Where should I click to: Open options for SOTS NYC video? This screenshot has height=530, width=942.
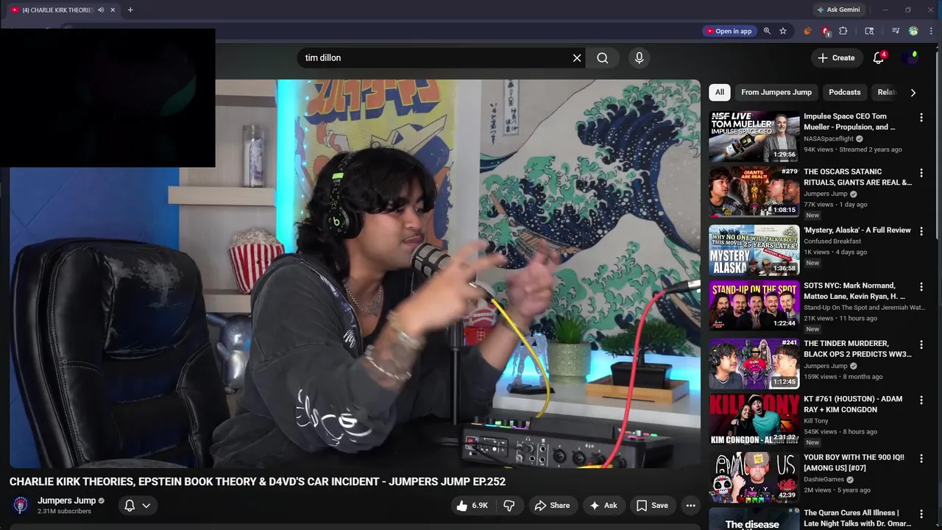pos(921,287)
